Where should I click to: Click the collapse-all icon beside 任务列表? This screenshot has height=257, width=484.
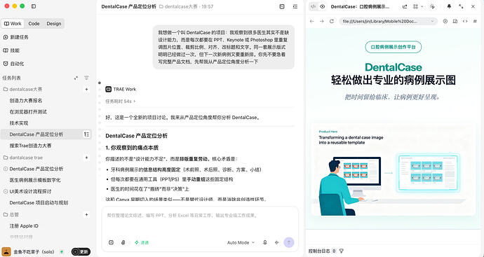tap(76, 78)
